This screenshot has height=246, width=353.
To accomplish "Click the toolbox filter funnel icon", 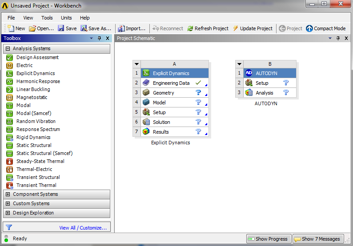I will pos(9,227).
